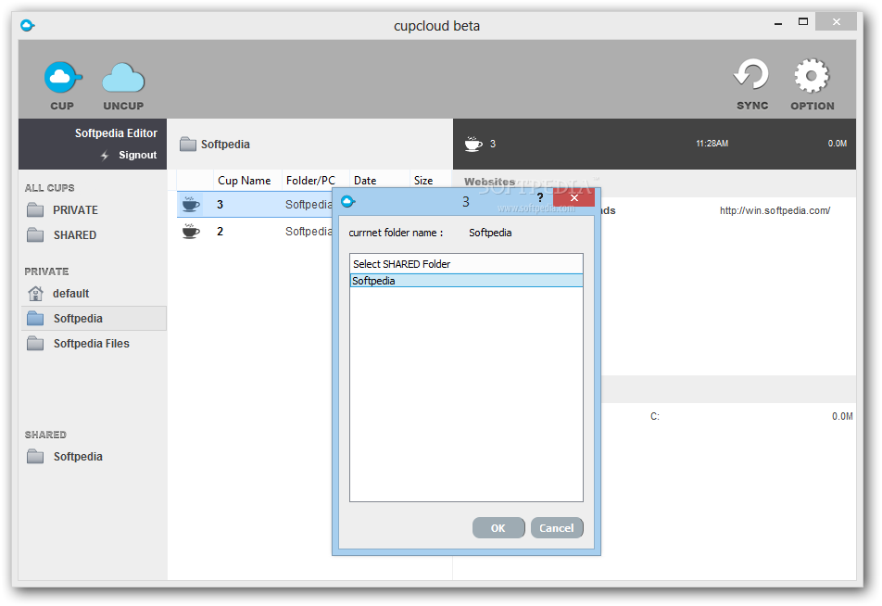
Task: Select Softpedia in the SHARED folder list
Action: pyautogui.click(x=466, y=281)
